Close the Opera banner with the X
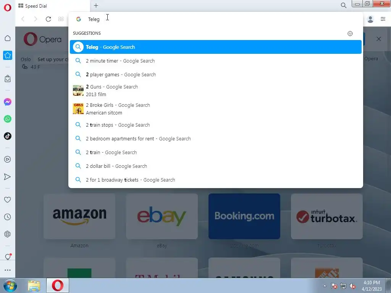Screen dimensions: 391x293 click(x=378, y=39)
